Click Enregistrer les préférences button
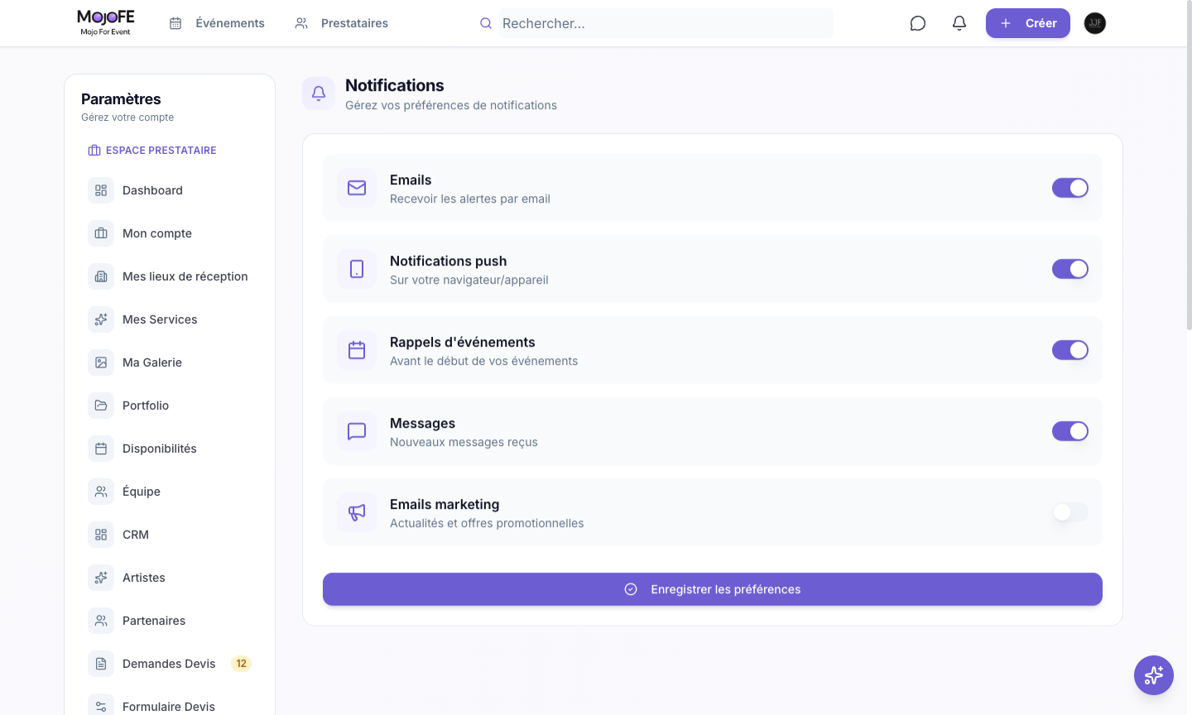The width and height of the screenshot is (1192, 715). 713,589
